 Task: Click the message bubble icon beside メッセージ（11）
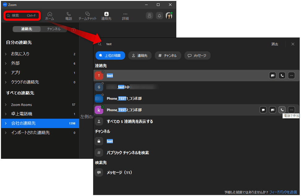click(x=99, y=172)
